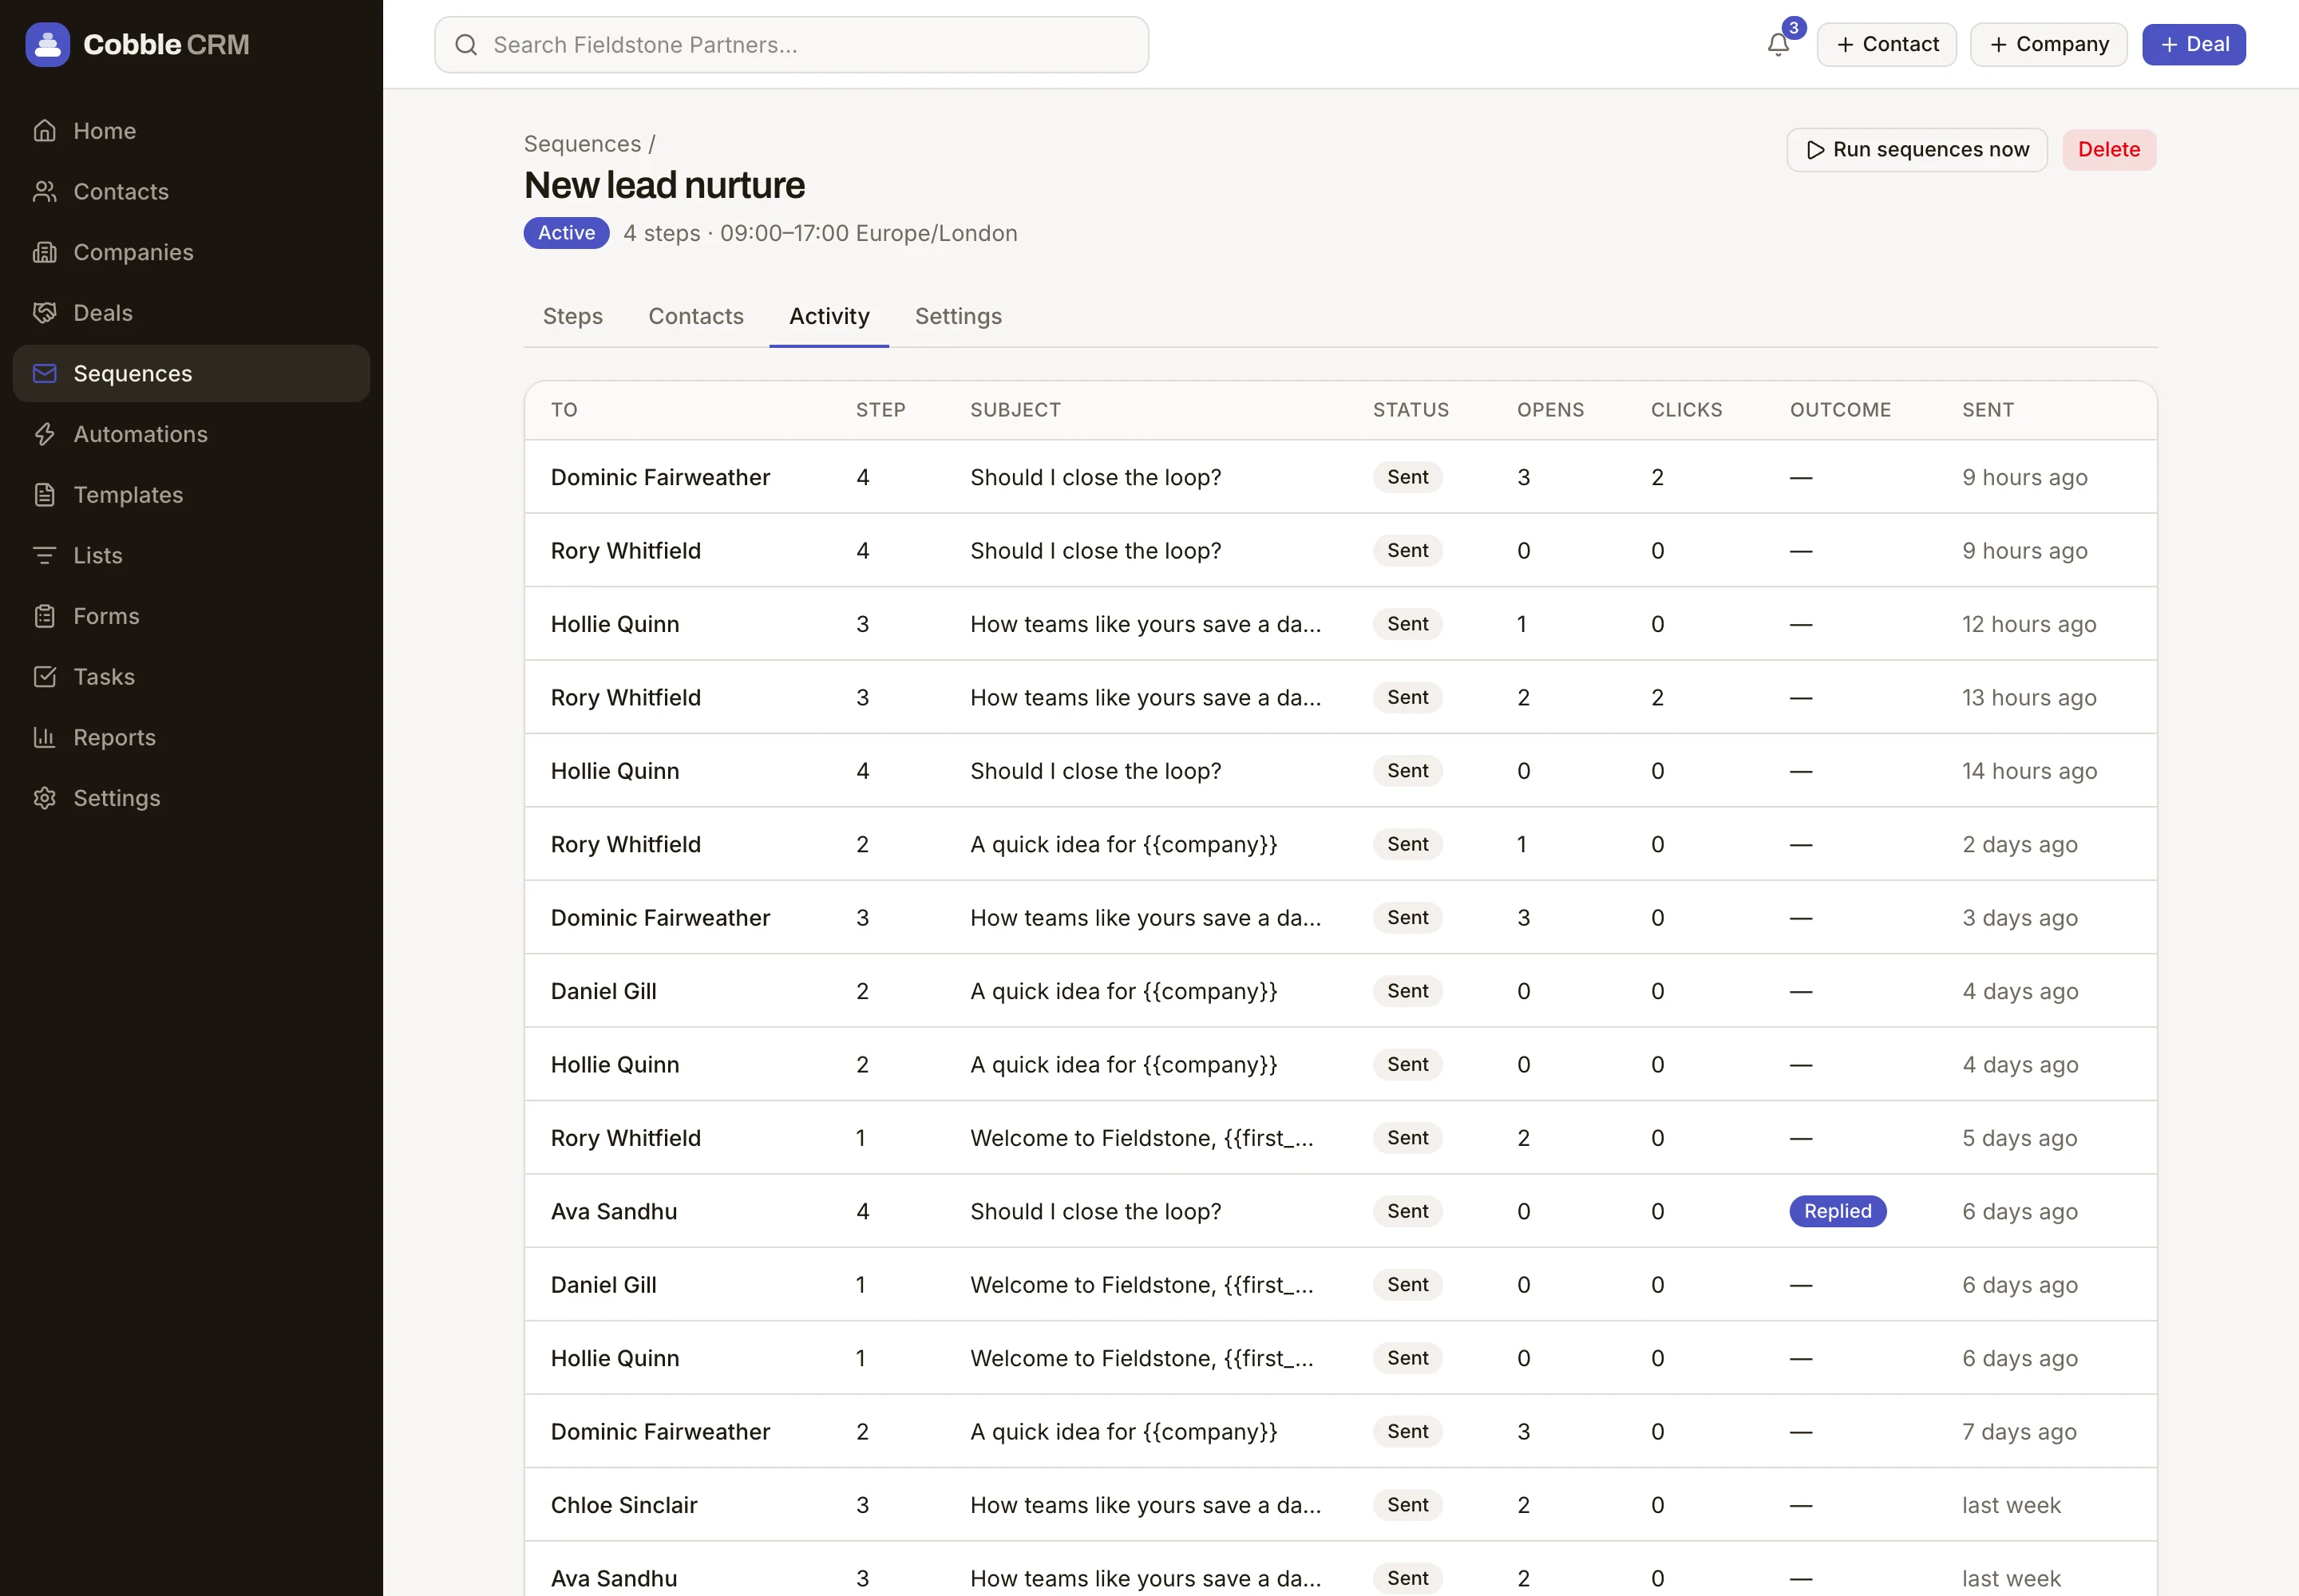
Task: Open Hollie Quinn row sent 12 hours ago
Action: pyautogui.click(x=1340, y=624)
